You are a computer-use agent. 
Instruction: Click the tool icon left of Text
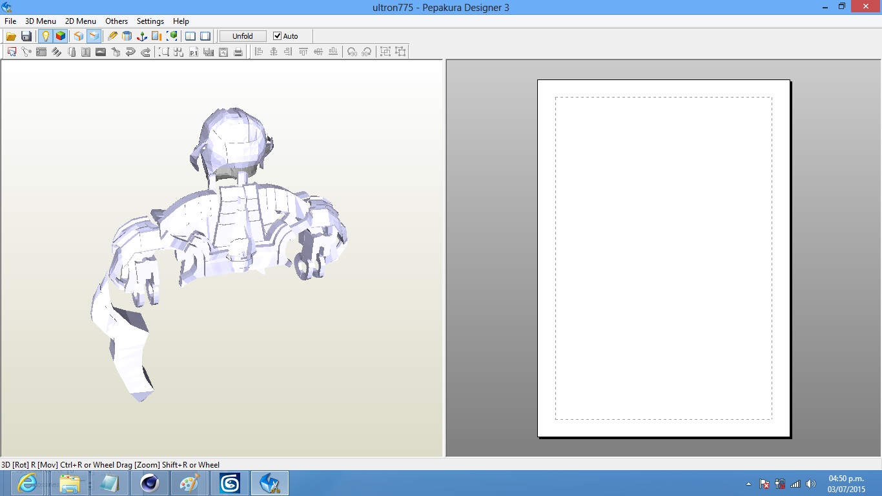[x=71, y=52]
